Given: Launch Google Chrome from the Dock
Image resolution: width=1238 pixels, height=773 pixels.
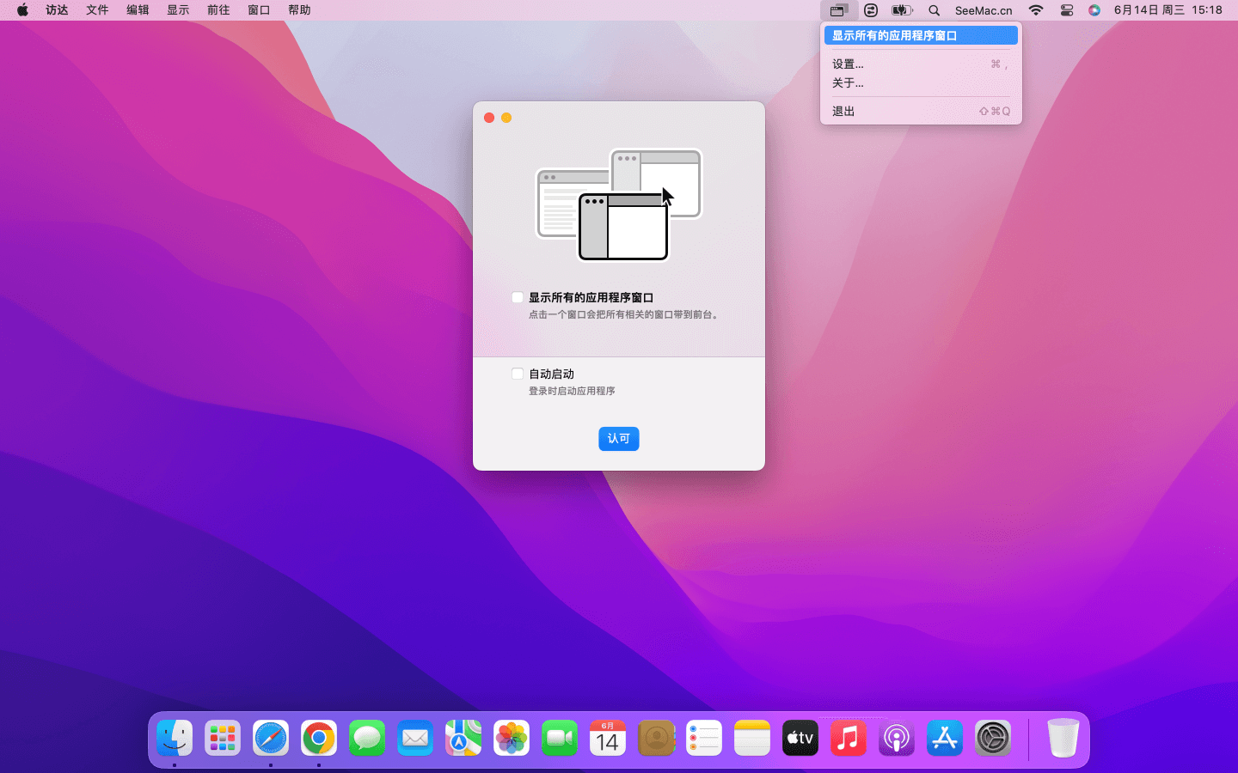Looking at the screenshot, I should pos(319,738).
